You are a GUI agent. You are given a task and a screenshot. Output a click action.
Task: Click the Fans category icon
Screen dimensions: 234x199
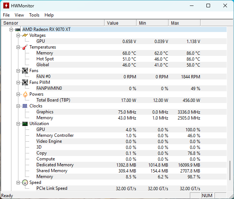pyautogui.click(x=25, y=71)
